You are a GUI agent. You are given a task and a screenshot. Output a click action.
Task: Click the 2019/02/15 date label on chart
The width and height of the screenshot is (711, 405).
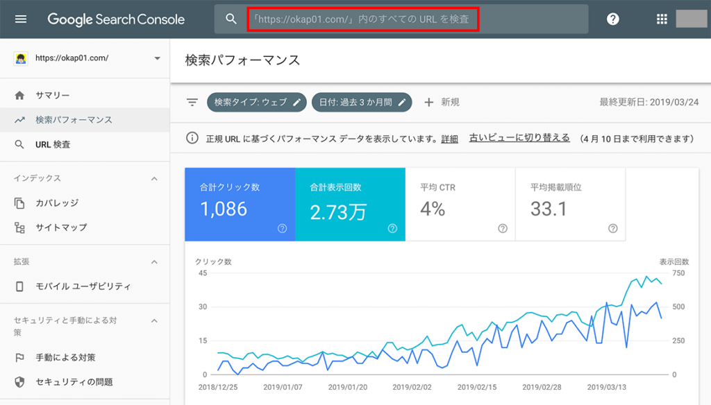(x=476, y=388)
